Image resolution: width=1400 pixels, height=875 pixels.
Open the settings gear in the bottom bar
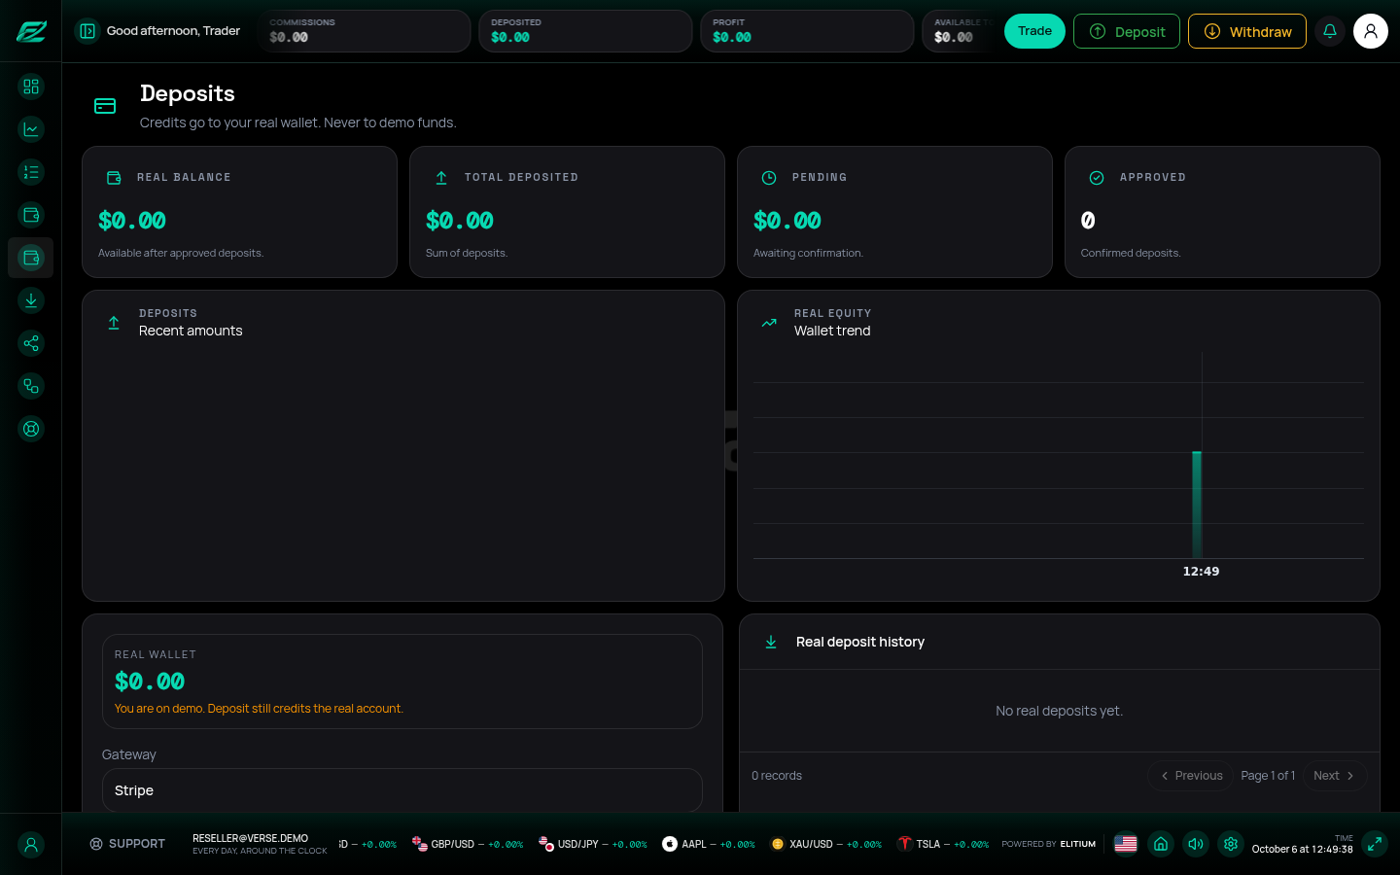pos(1231,844)
